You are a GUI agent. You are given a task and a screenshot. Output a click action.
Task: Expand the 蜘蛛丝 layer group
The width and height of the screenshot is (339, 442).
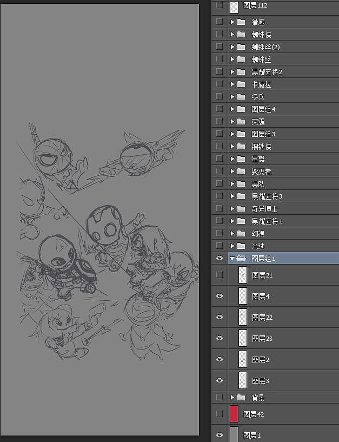pyautogui.click(x=232, y=59)
